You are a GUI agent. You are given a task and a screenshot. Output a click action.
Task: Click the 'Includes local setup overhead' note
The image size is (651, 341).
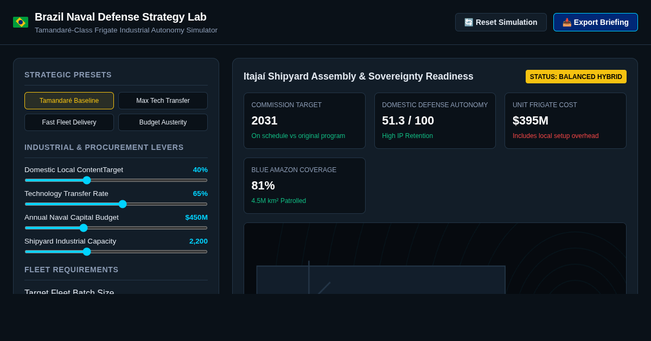[556, 136]
